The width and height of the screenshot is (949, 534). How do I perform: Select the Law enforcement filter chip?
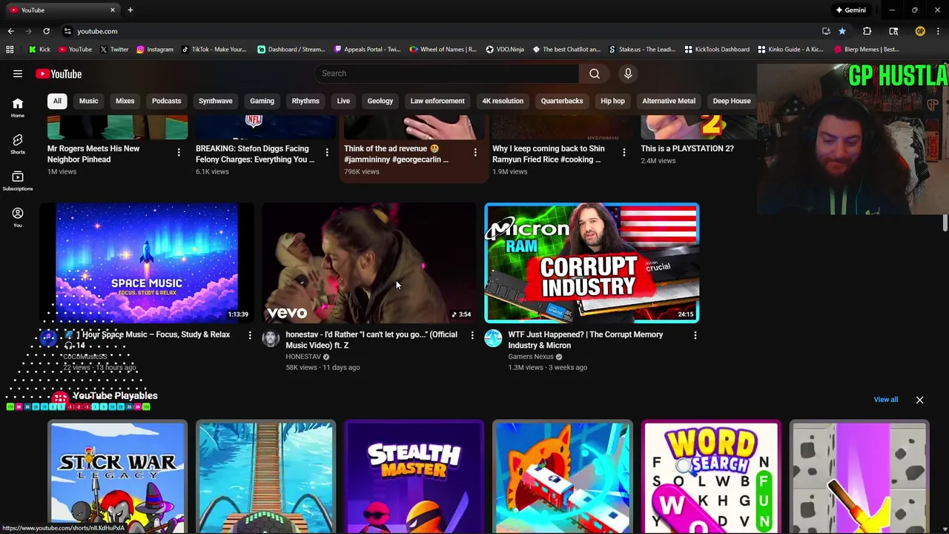coord(437,101)
